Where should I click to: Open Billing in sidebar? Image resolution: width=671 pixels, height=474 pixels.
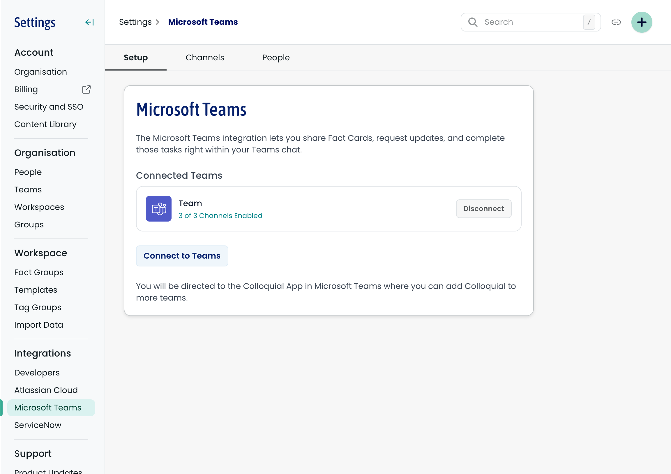[26, 89]
